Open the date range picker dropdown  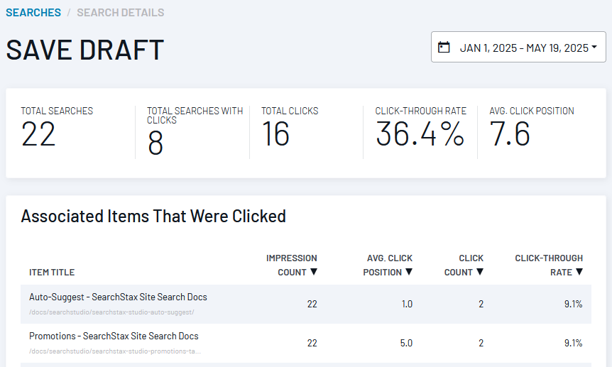coord(518,47)
